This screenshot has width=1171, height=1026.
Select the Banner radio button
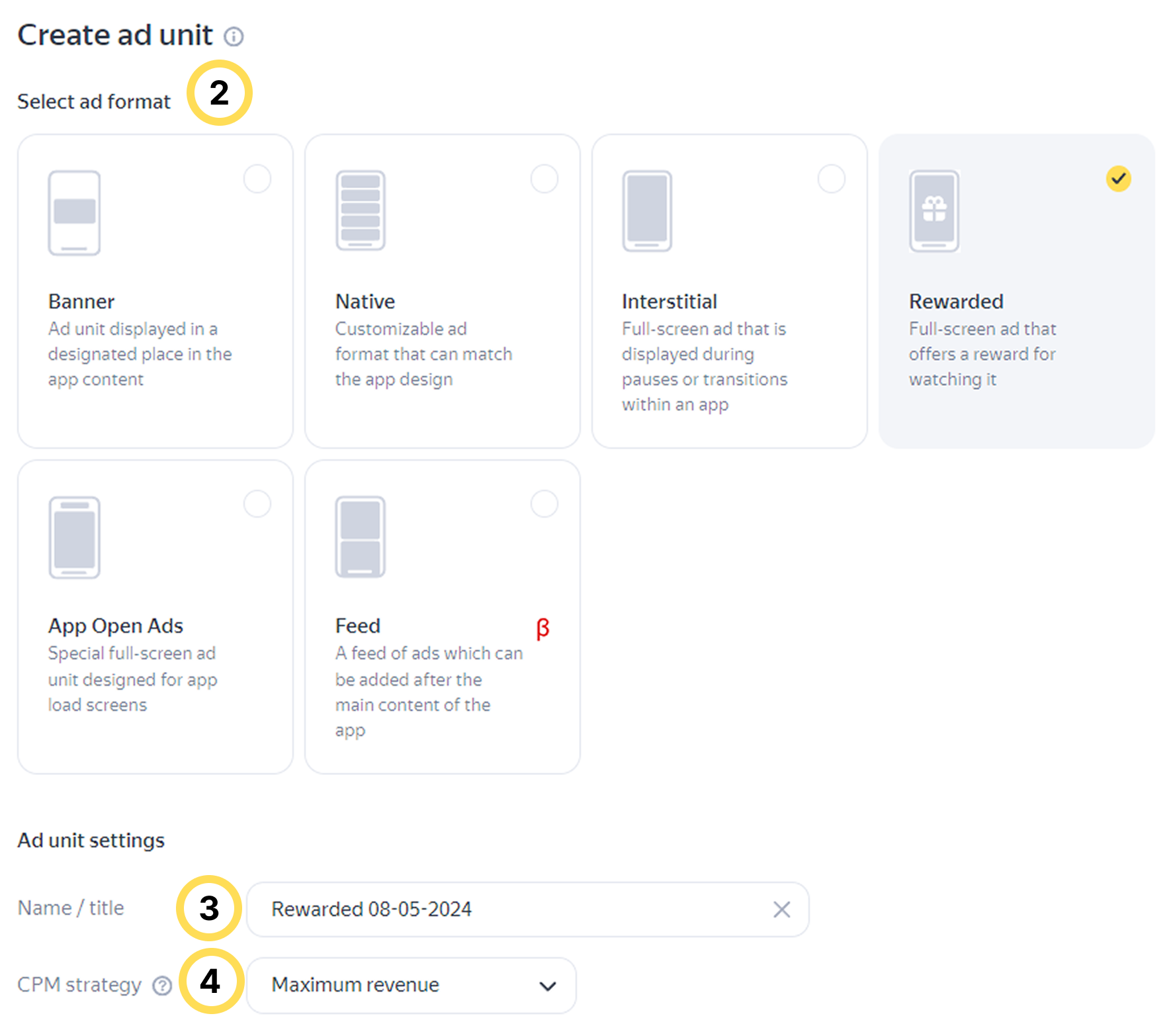[x=257, y=179]
